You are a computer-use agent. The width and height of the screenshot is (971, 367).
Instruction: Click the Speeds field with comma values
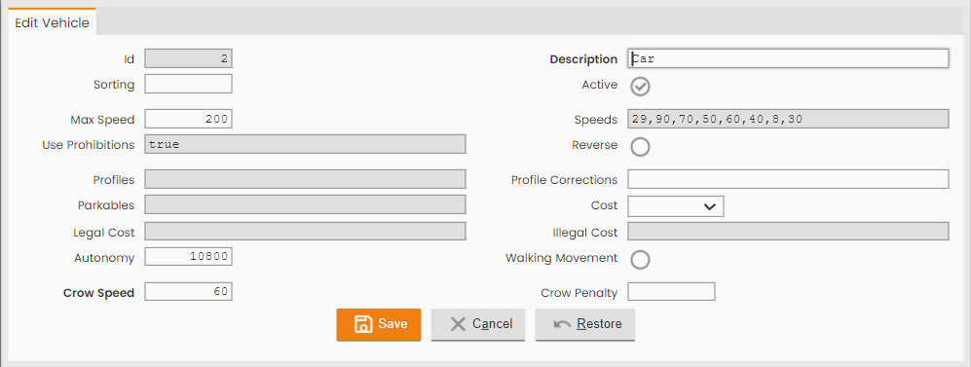(x=788, y=119)
